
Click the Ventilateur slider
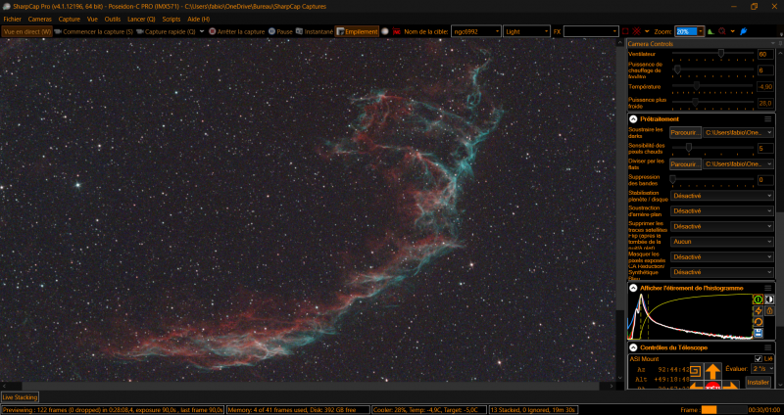tap(713, 53)
